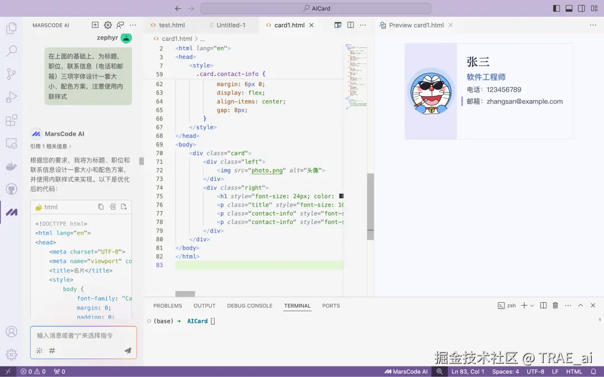Open more terminal actions
Image resolution: width=604 pixels, height=377 pixels.
(568, 306)
